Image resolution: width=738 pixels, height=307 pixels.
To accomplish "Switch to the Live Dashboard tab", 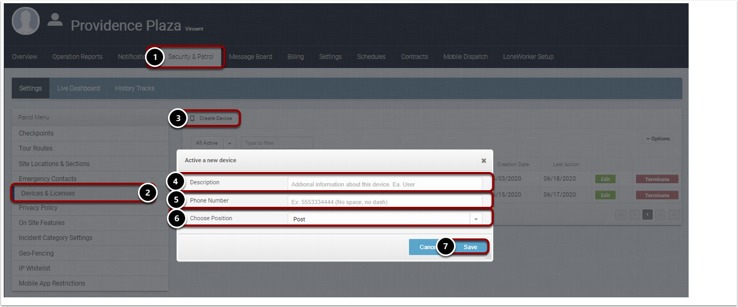I will (x=78, y=88).
